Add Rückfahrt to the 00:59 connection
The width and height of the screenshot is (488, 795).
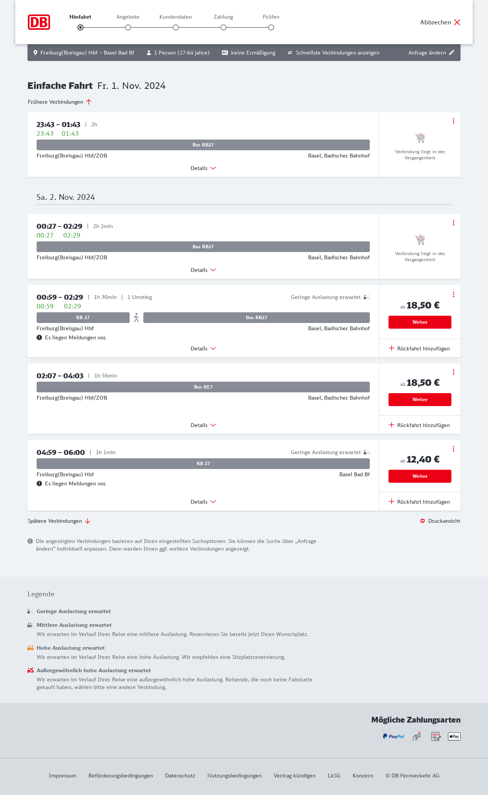click(419, 349)
